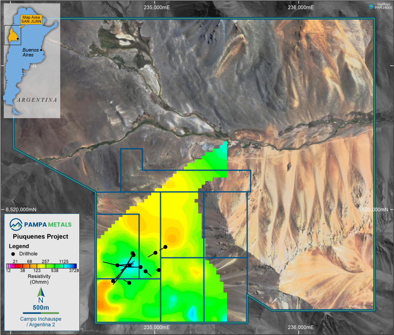Image resolution: width=394 pixels, height=335 pixels.
Task: Click the Legend heading
Action: coord(19,245)
